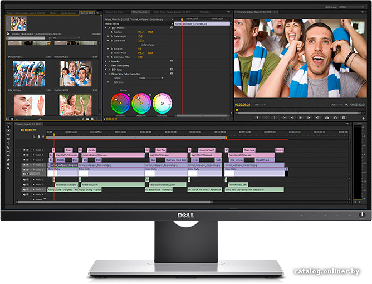Image resolution: width=372 pixels, height=284 pixels.
Task: Expand the Opacity effect
Action: point(106,61)
